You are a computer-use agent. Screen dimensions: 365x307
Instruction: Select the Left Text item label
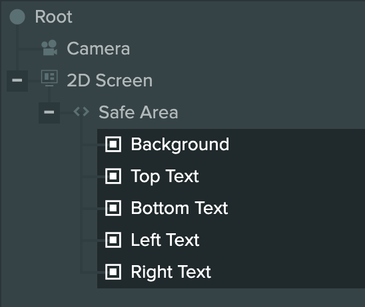click(x=165, y=240)
